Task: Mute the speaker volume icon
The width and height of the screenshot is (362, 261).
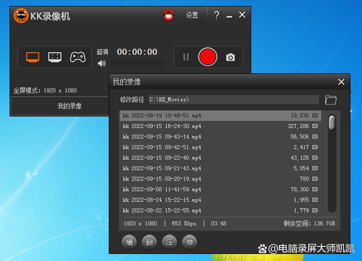Action: point(102,63)
